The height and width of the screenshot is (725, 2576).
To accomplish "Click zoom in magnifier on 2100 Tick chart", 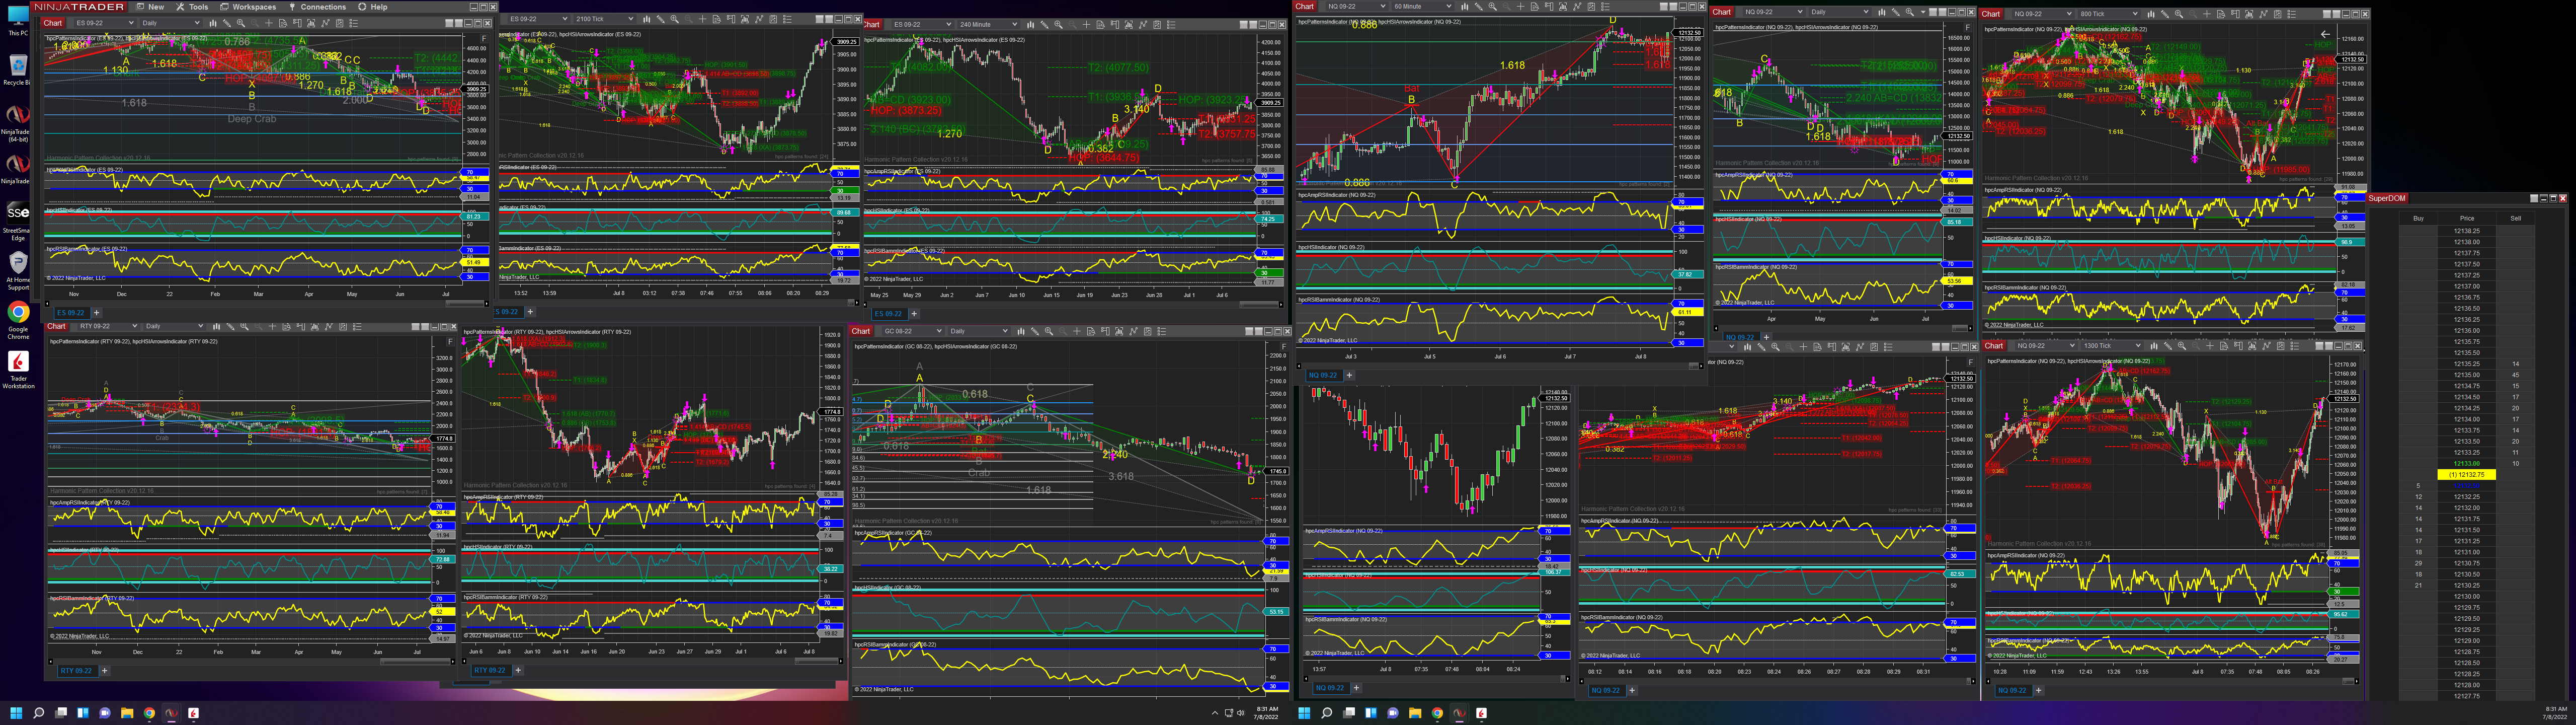I will click(673, 19).
